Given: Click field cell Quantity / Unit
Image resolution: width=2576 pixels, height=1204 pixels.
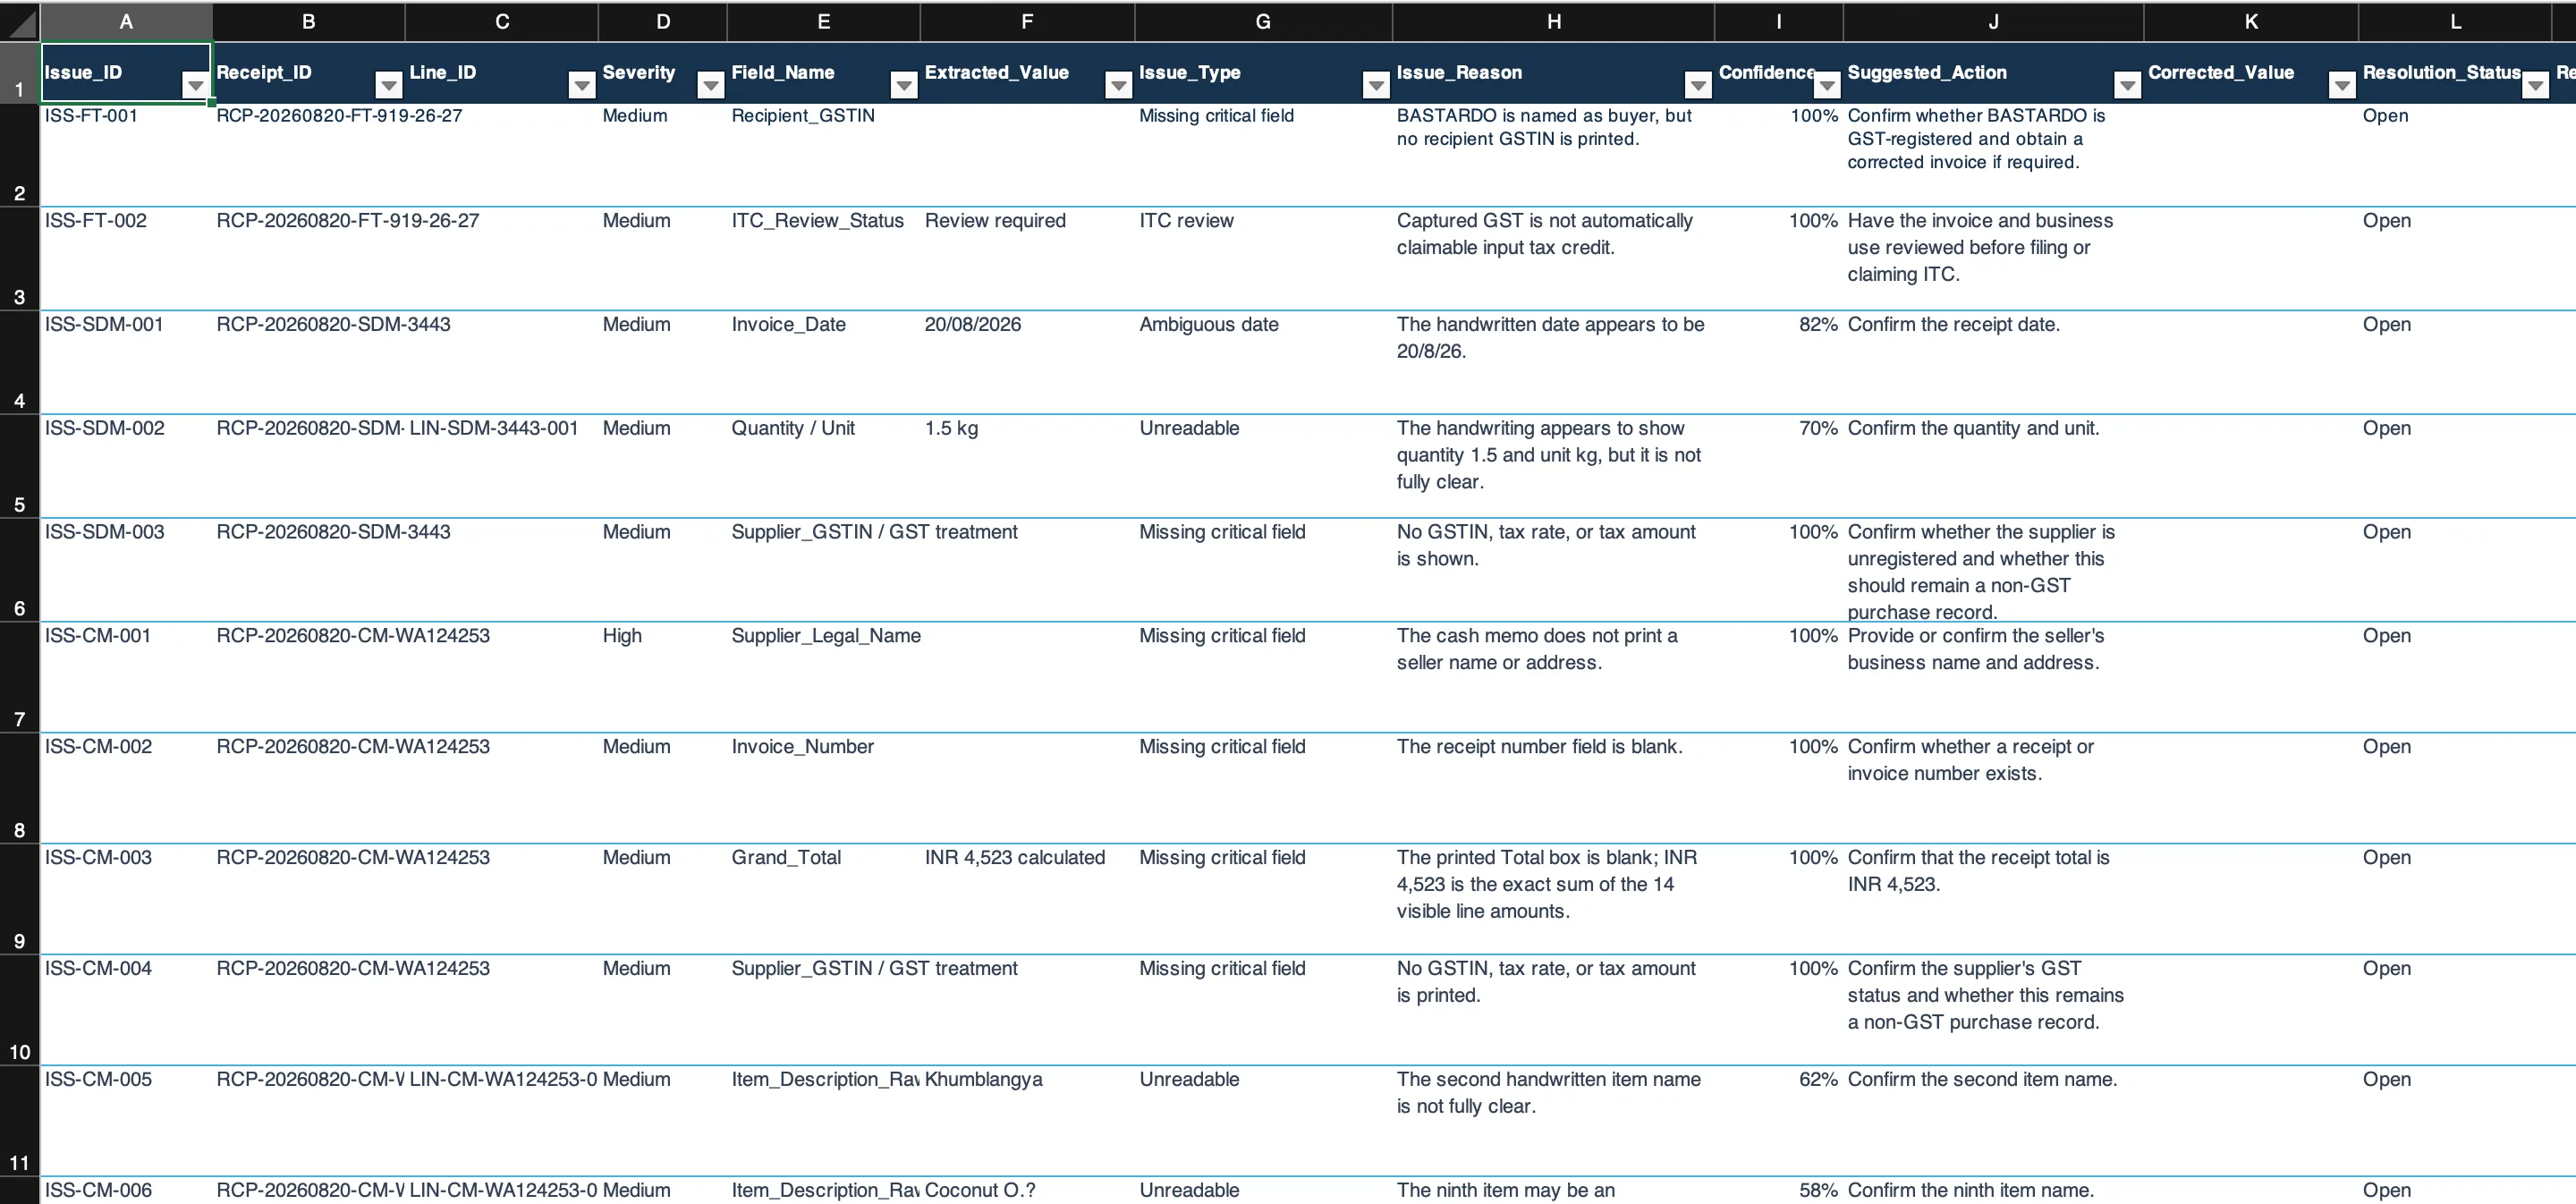Looking at the screenshot, I should pos(824,466).
